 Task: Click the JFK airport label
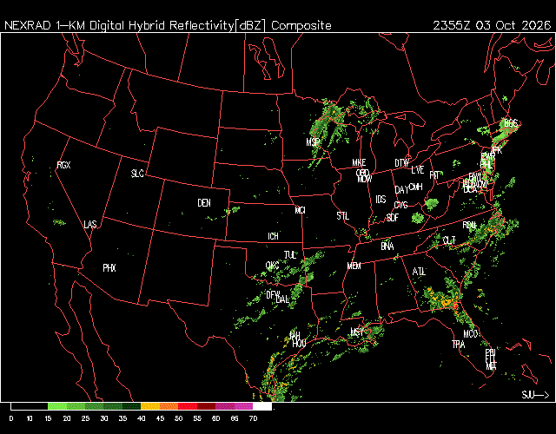click(x=497, y=150)
